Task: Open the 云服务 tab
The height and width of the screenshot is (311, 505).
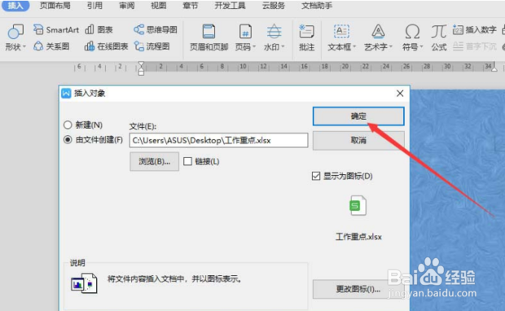Action: click(x=274, y=6)
